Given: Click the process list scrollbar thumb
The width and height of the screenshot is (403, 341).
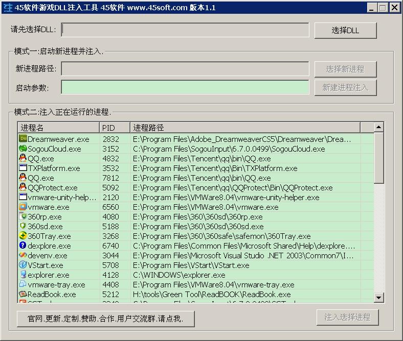Looking at the screenshot, I should [378, 158].
